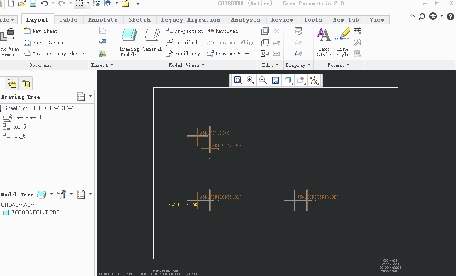Open the Undo history dropdown arrow
The width and height of the screenshot is (456, 276).
pos(53,3)
